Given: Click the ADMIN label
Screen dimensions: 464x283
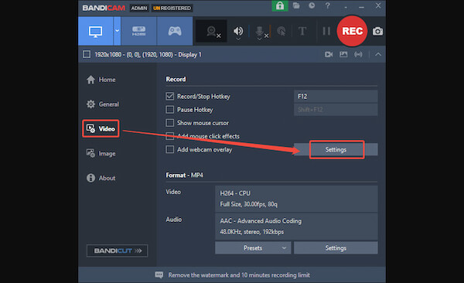Looking at the screenshot, I should tap(138, 8).
